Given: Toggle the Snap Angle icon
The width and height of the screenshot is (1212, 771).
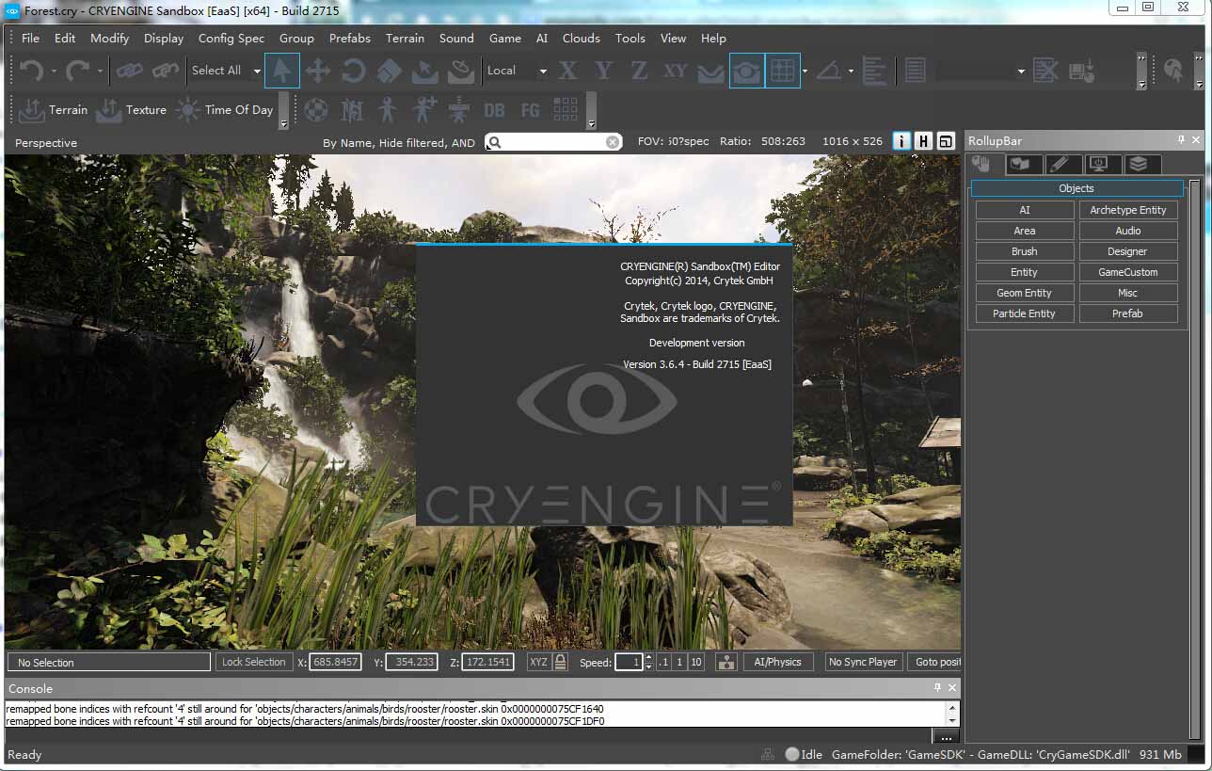Looking at the screenshot, I should [829, 71].
